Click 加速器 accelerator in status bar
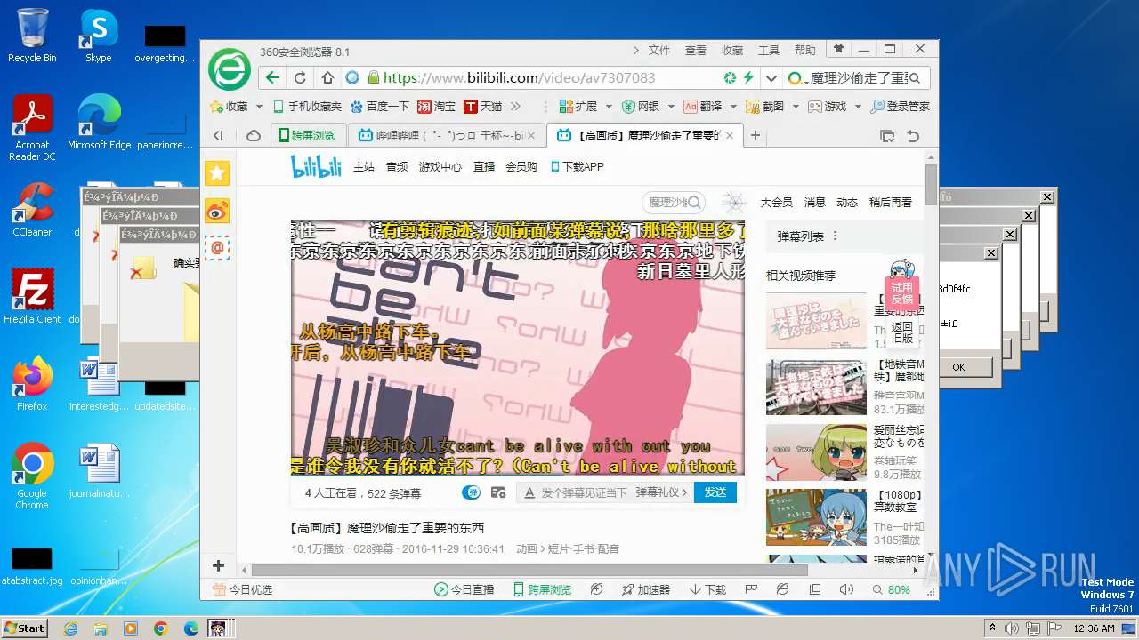This screenshot has width=1139, height=640. [x=645, y=589]
